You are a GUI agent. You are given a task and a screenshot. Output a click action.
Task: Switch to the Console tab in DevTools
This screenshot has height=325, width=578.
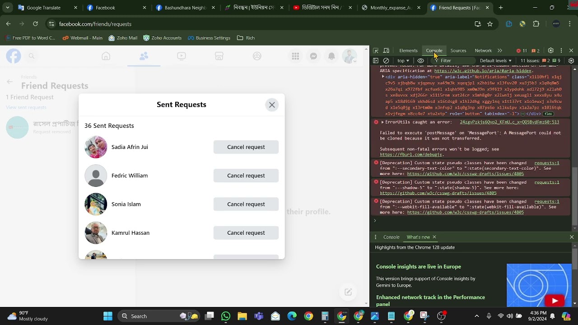click(434, 51)
